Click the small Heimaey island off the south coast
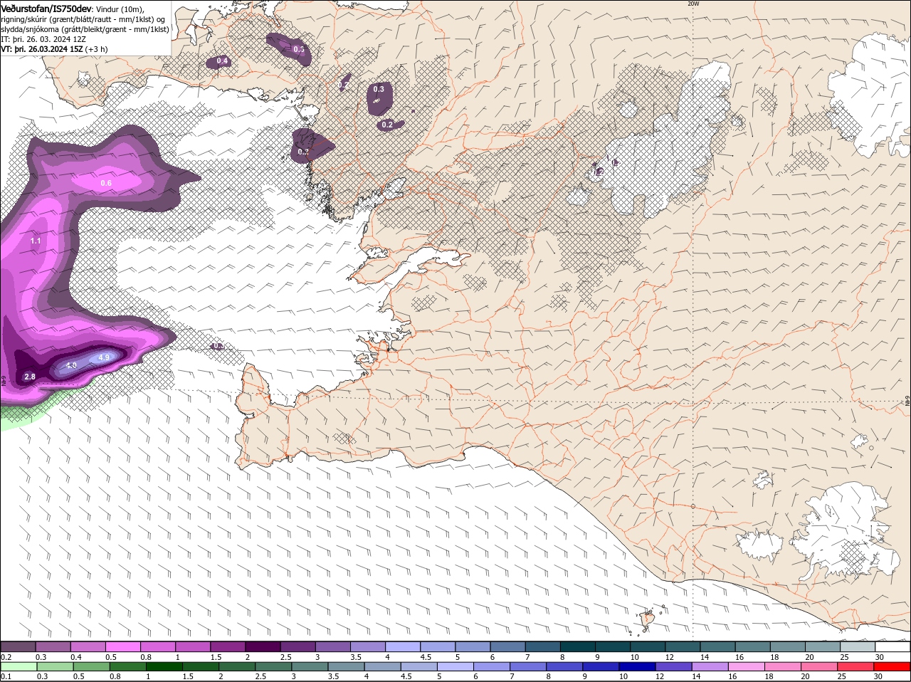 (x=648, y=621)
